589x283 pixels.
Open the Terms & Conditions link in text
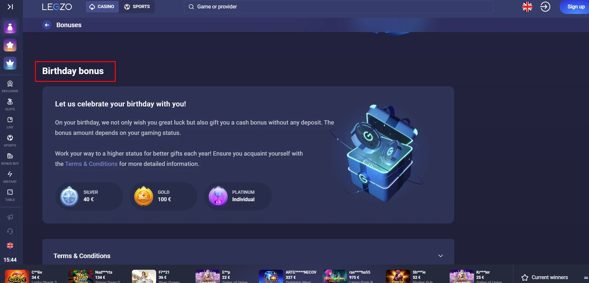(91, 164)
